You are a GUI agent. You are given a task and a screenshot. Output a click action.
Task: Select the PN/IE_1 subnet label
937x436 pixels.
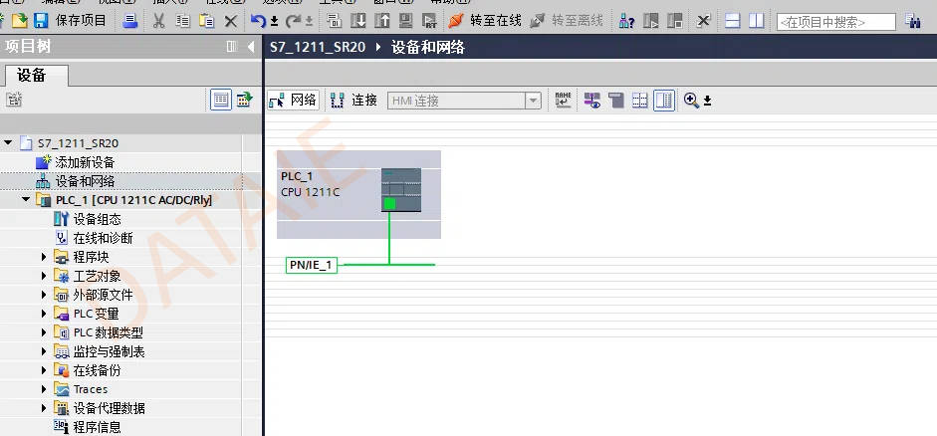coord(312,265)
